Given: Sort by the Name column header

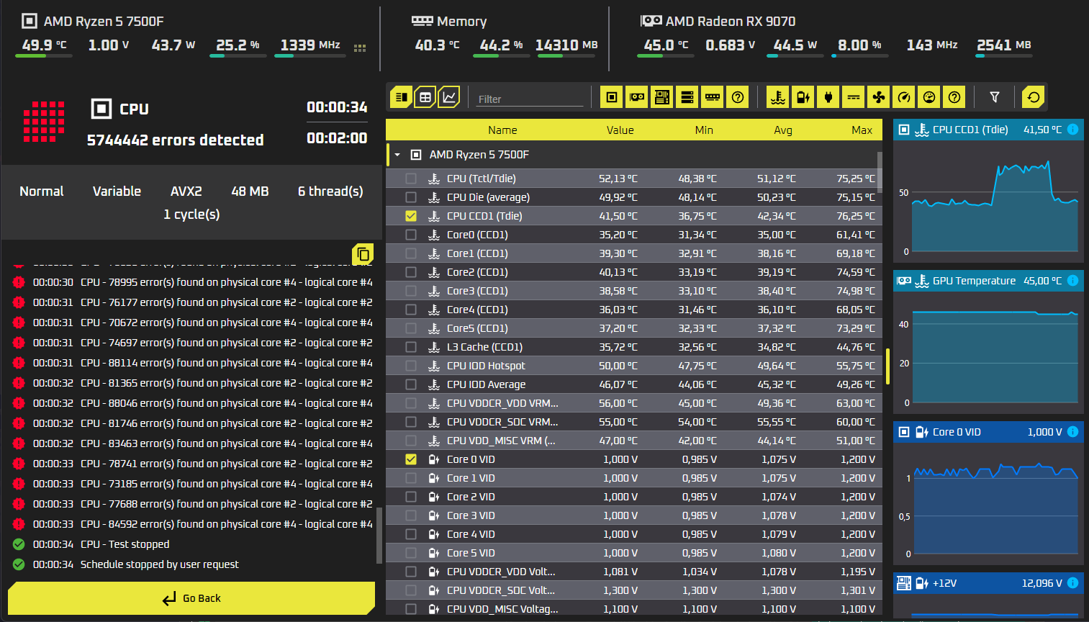Looking at the screenshot, I should [x=502, y=130].
